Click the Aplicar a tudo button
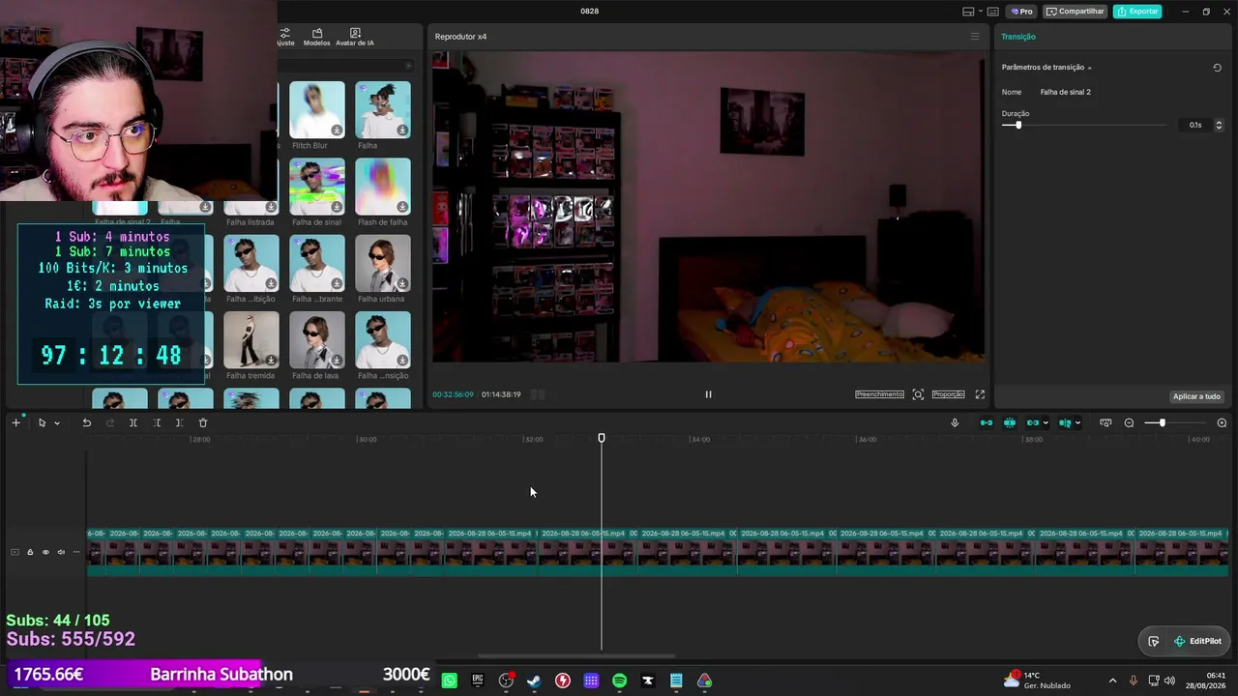The image size is (1238, 696). point(1196,396)
